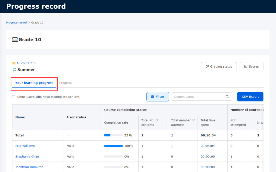Click the yellow folder icon beside All content
Viewport: 276px width, 172px height.
point(14,63)
